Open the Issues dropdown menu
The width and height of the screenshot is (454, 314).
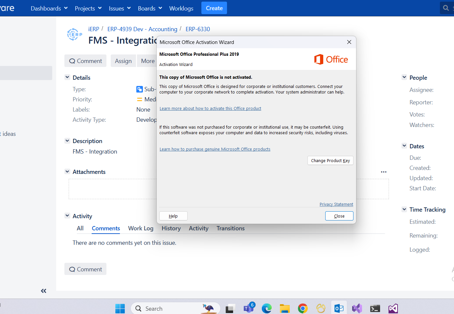tap(120, 8)
